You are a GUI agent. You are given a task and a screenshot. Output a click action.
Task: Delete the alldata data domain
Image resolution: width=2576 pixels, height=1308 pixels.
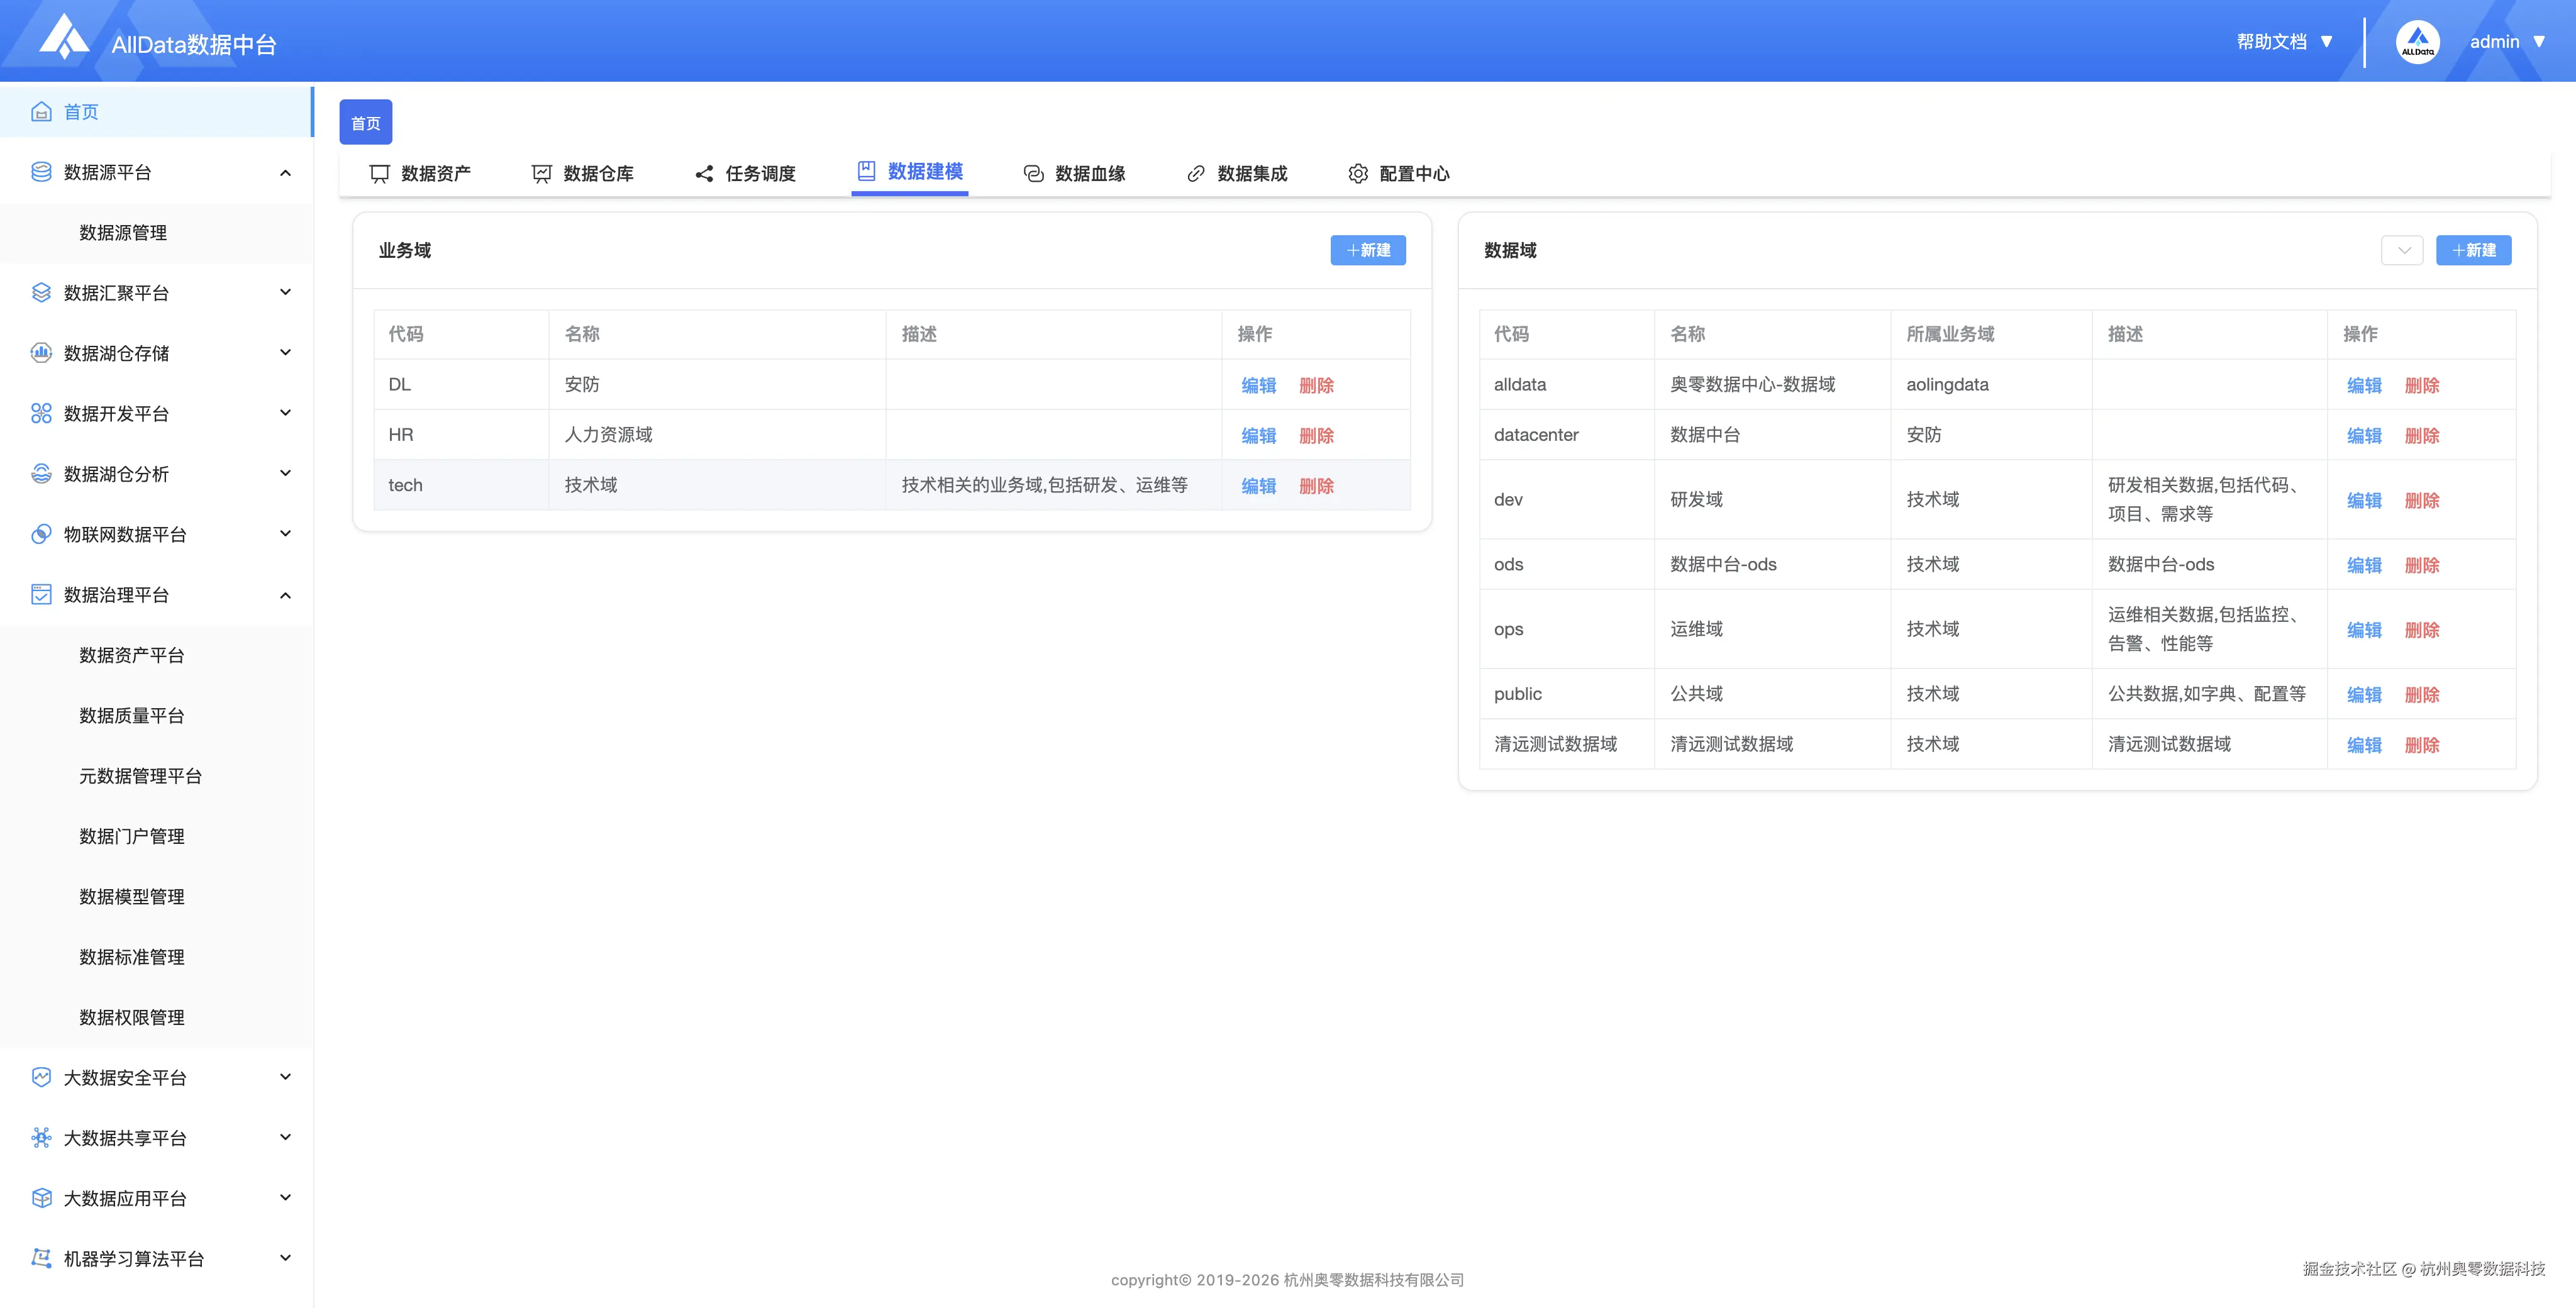tap(2422, 385)
